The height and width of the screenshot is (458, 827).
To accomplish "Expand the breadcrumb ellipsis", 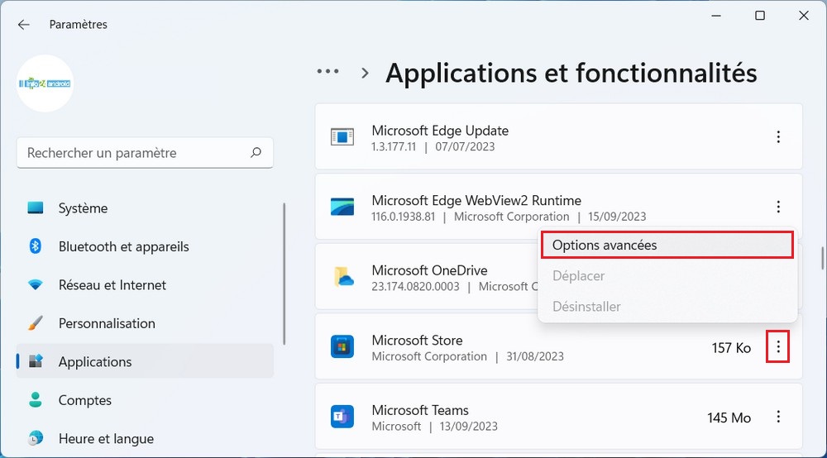I will coord(328,71).
